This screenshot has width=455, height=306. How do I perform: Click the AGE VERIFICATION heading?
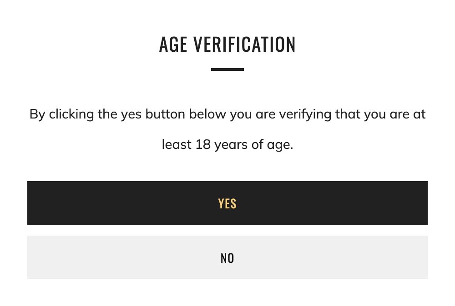pos(227,44)
